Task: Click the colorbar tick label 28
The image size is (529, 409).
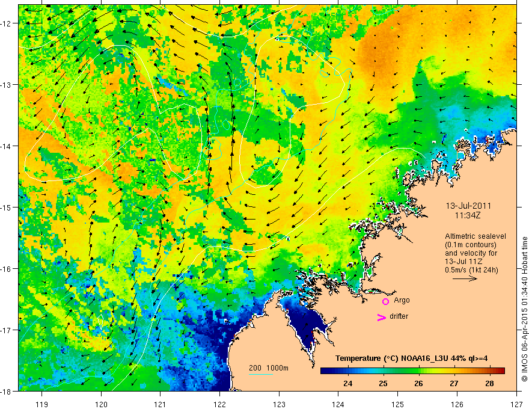Action: (x=489, y=384)
